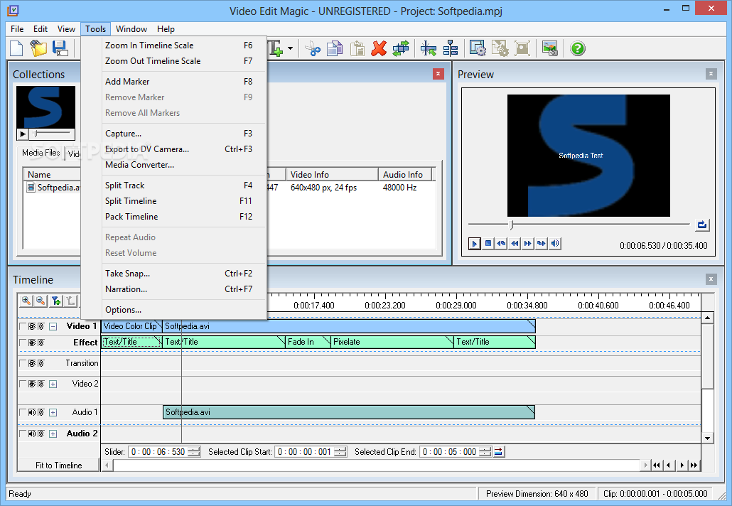732x506 pixels.
Task: Open the Window menu
Action: (x=131, y=29)
